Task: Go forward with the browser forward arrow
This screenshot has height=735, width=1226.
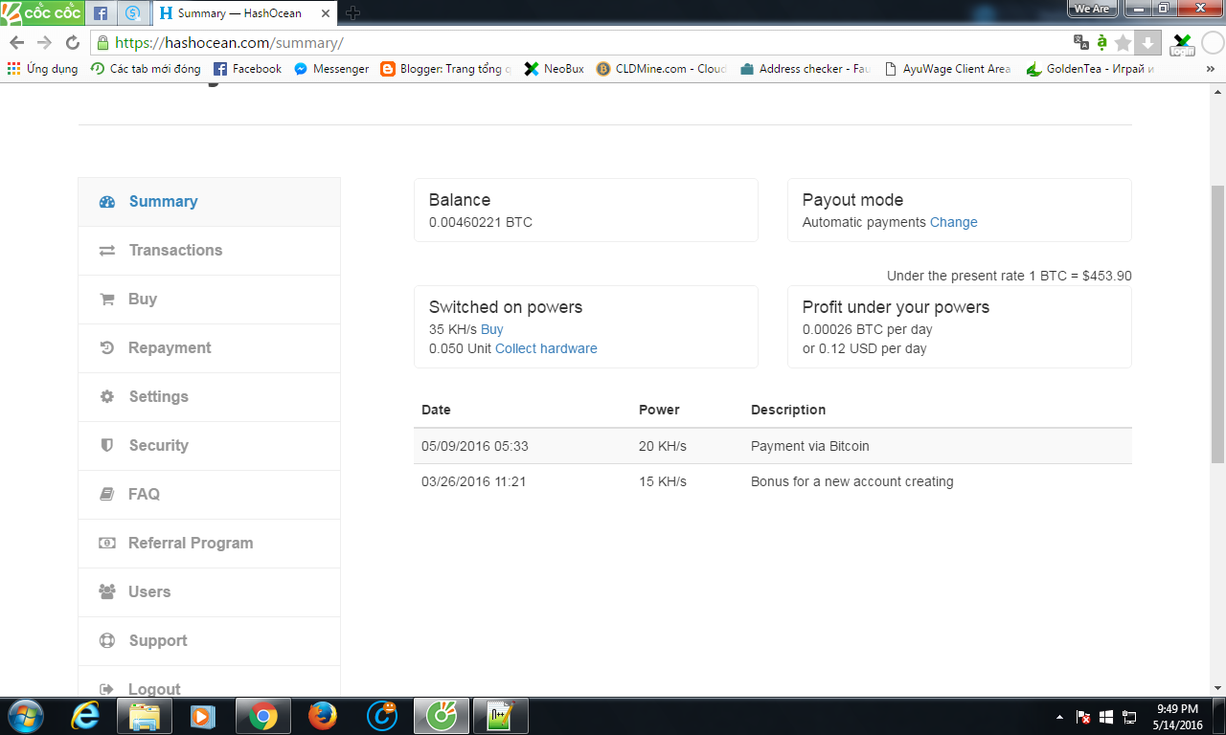Action: tap(44, 43)
